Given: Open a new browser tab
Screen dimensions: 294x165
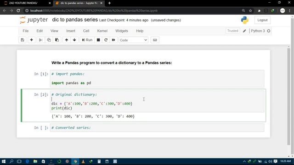Looking at the screenshot, I should pos(109,3).
